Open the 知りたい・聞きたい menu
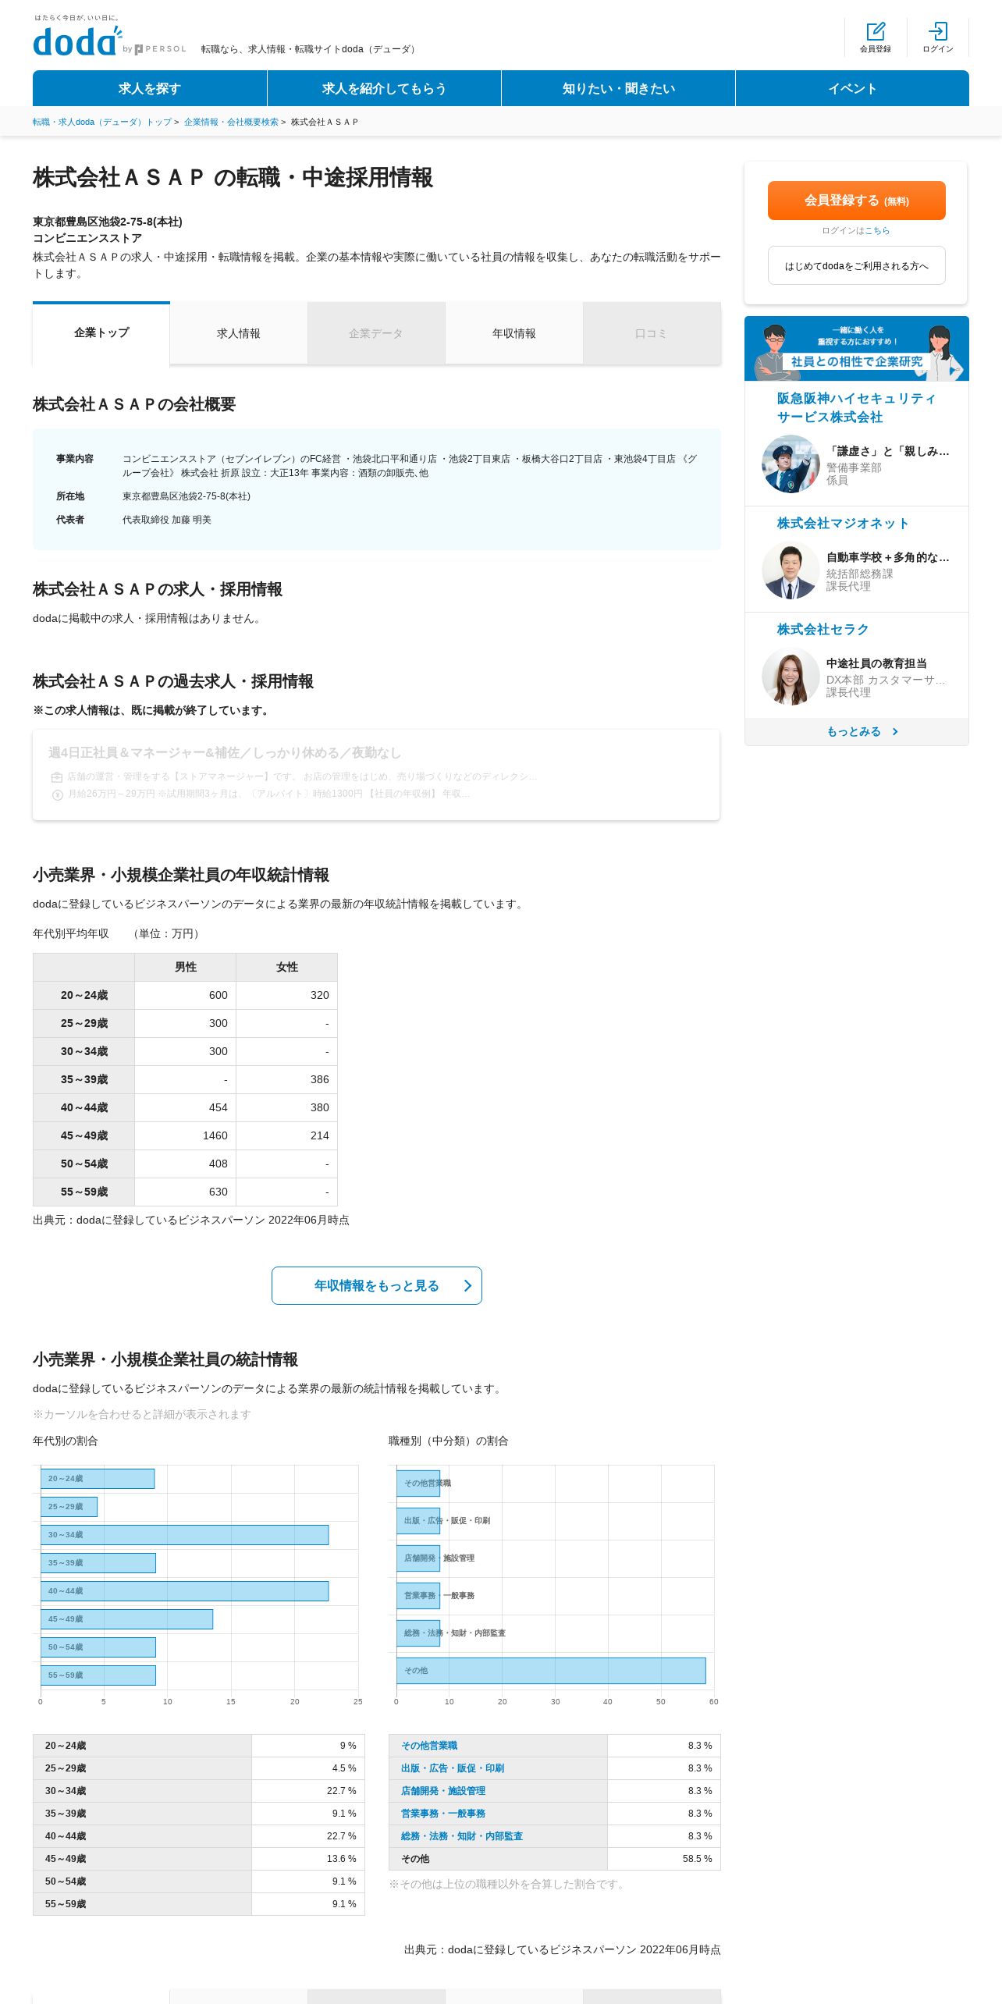 [618, 88]
